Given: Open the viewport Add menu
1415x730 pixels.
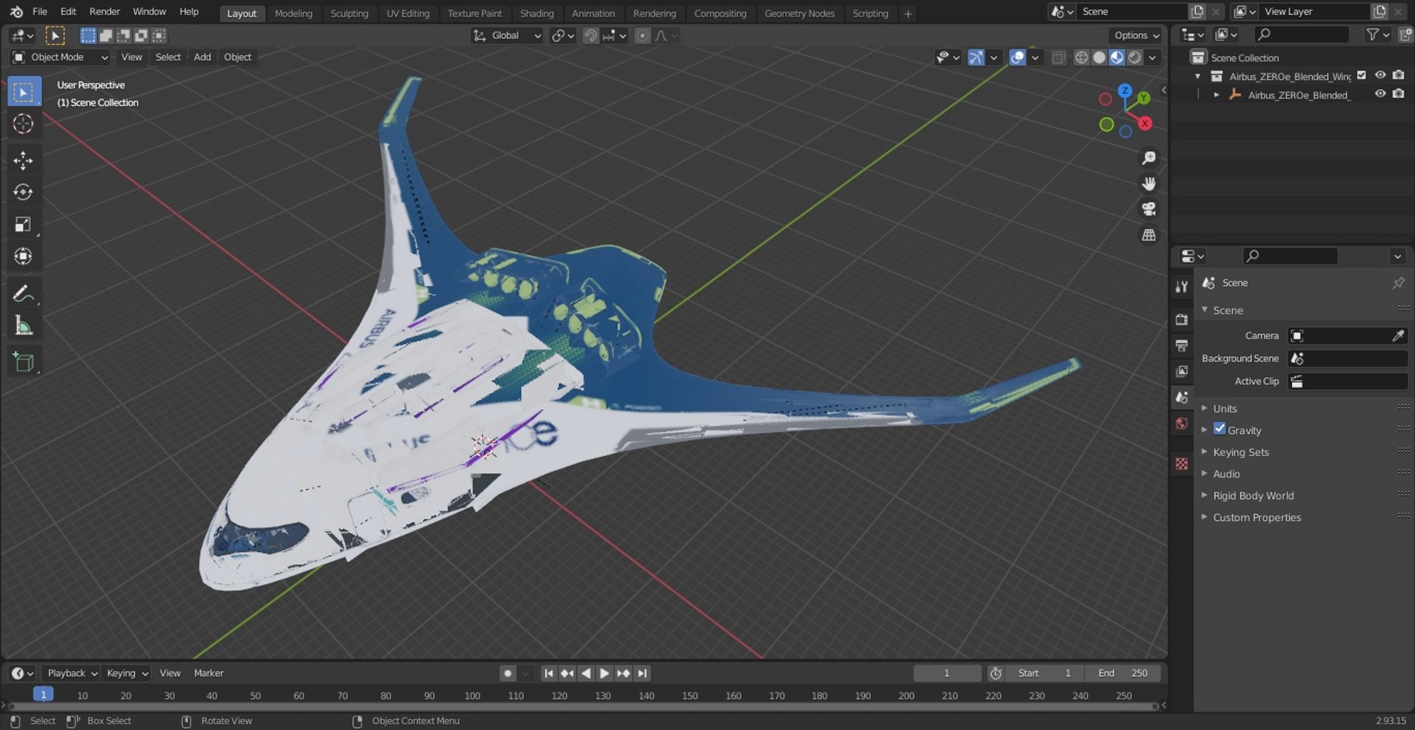Looking at the screenshot, I should coord(202,57).
